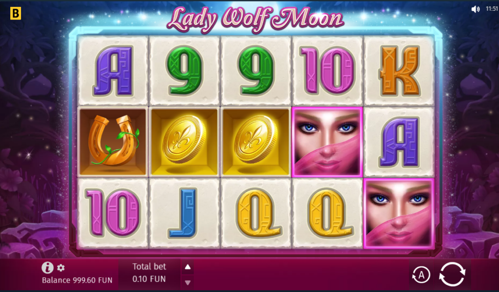Viewport: 499px width, 292px height.
Task: Click the orange K symbol
Action: point(399,71)
